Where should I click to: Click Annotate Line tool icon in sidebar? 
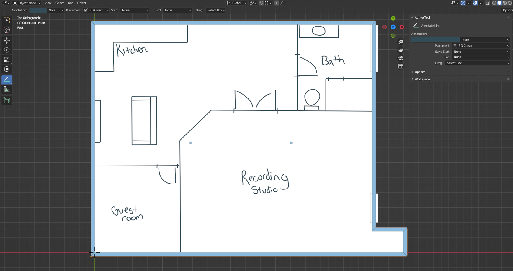416,26
